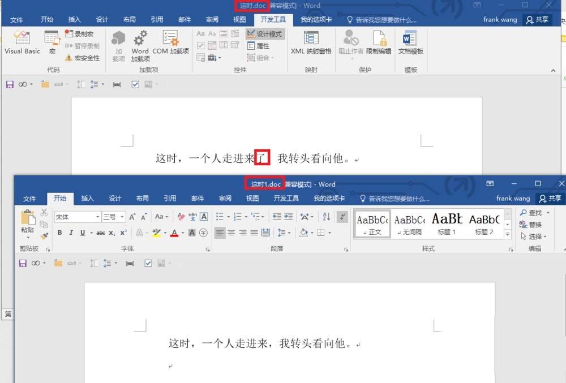Sort paragraphs with the AZ sort icon
Screen dimensions: 566x383
click(325, 216)
